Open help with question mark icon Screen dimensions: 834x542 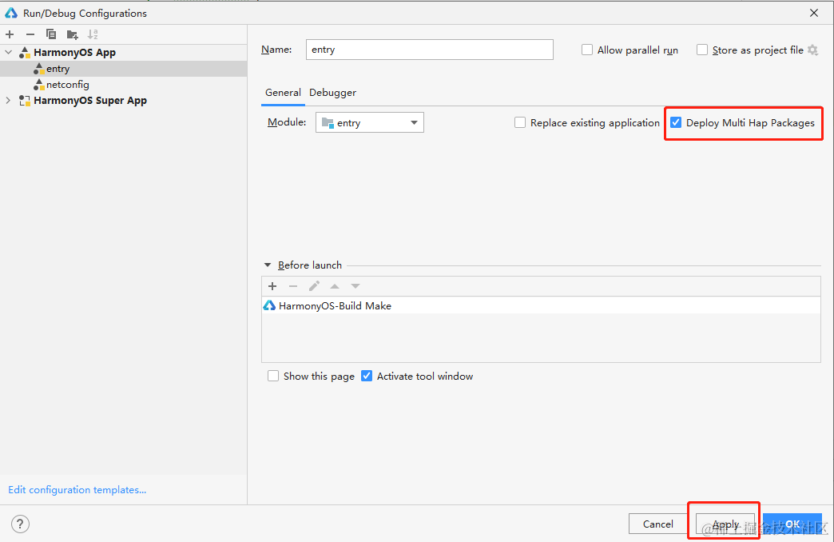[x=20, y=524]
